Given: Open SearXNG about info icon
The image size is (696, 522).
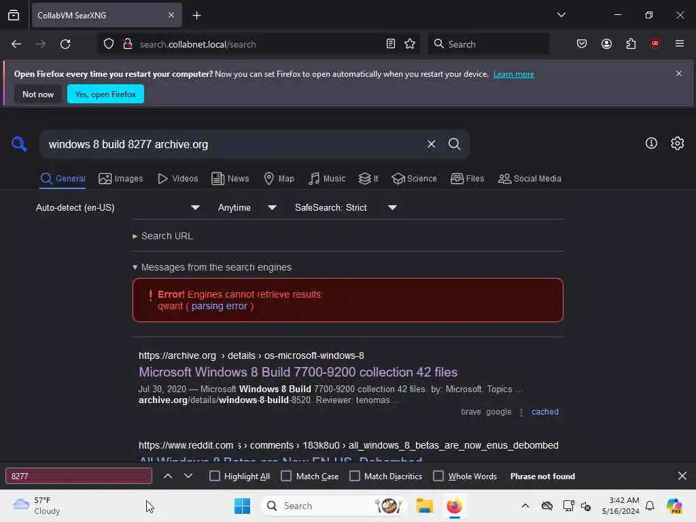Looking at the screenshot, I should click(x=650, y=143).
